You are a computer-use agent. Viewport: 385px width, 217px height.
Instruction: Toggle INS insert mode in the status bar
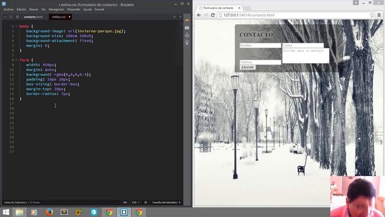(125, 203)
